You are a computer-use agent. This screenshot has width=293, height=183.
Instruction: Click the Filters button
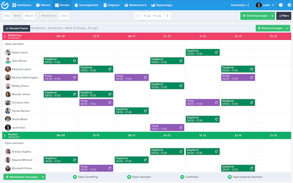tap(283, 16)
